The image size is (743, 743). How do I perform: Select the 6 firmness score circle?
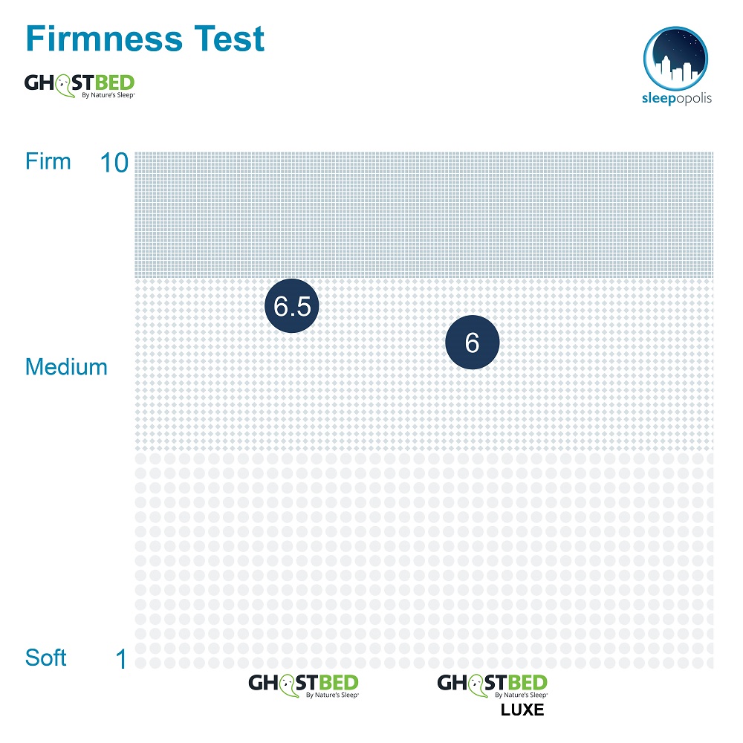(x=473, y=342)
